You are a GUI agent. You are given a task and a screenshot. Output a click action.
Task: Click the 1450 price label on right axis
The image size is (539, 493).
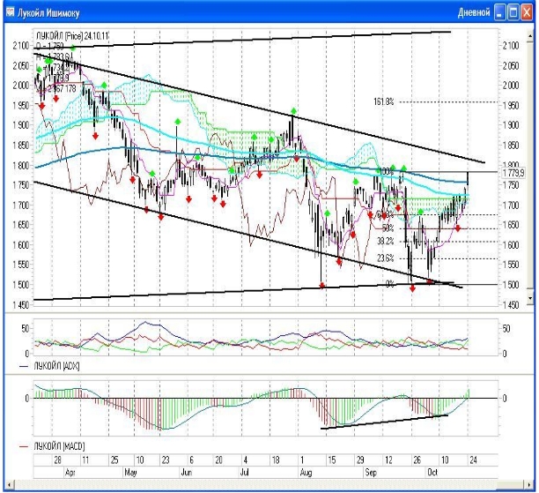point(511,305)
